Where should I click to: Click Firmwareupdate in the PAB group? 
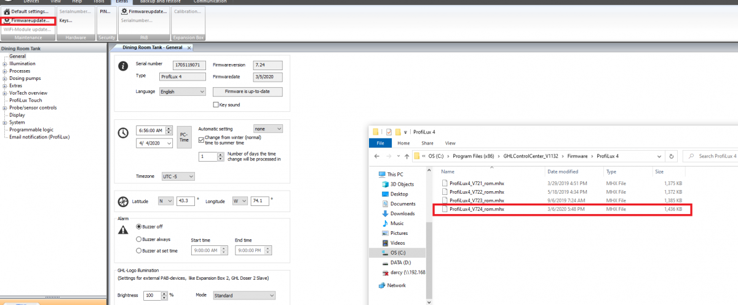pos(143,12)
